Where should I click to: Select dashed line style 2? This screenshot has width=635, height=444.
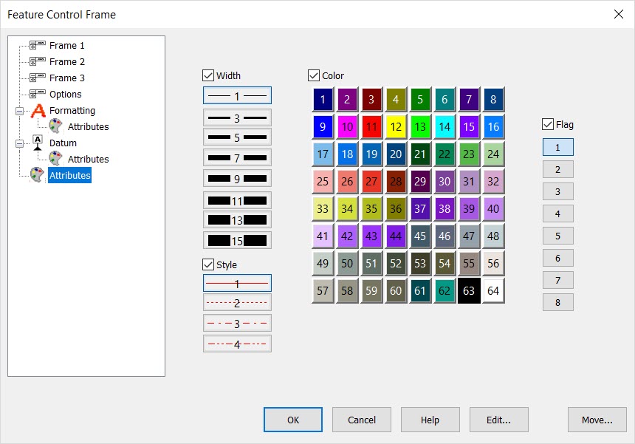237,302
